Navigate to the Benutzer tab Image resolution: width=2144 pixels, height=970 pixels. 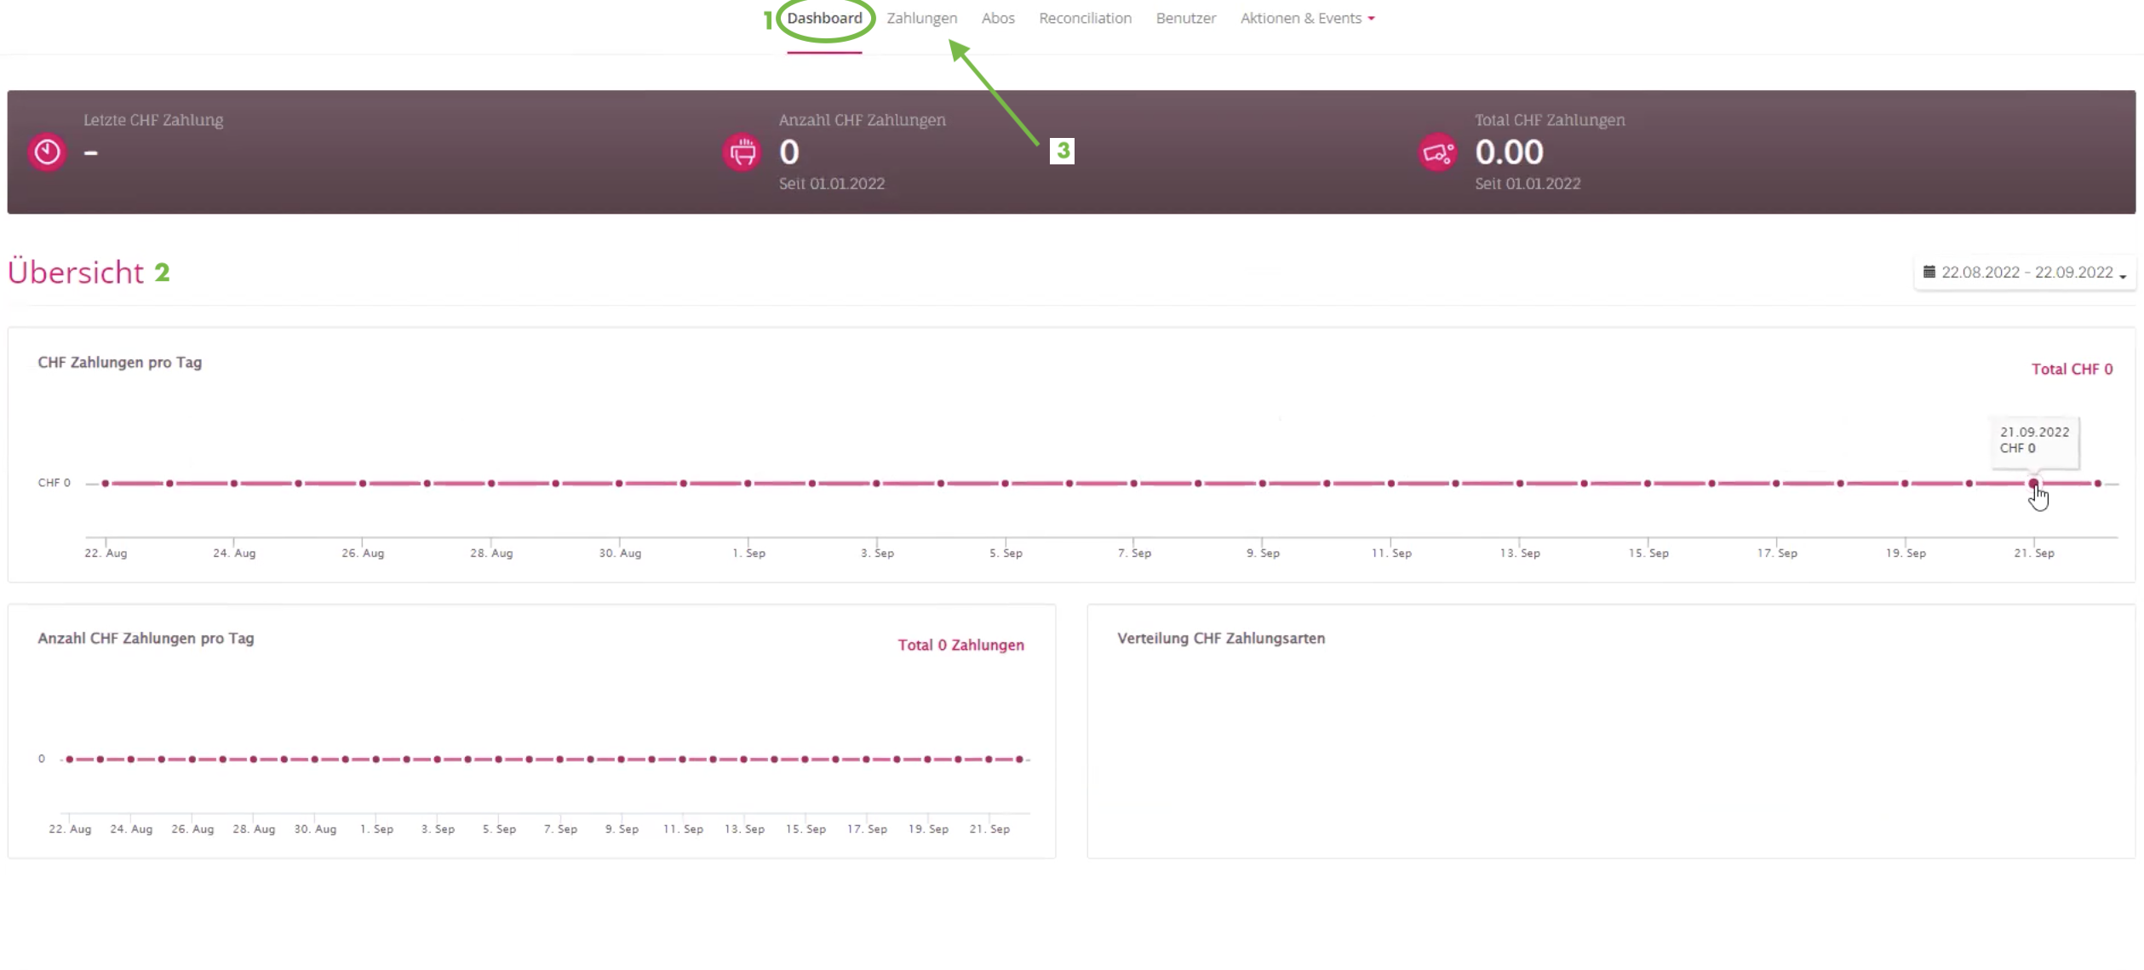pos(1185,18)
